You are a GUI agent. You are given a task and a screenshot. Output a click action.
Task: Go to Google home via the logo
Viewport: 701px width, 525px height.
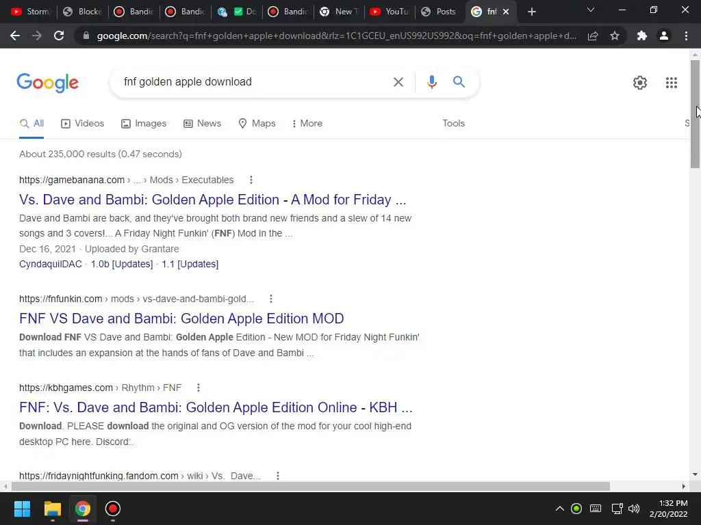pos(47,83)
